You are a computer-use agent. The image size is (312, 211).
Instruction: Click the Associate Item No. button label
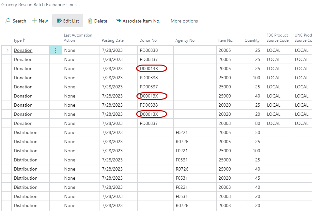point(141,21)
